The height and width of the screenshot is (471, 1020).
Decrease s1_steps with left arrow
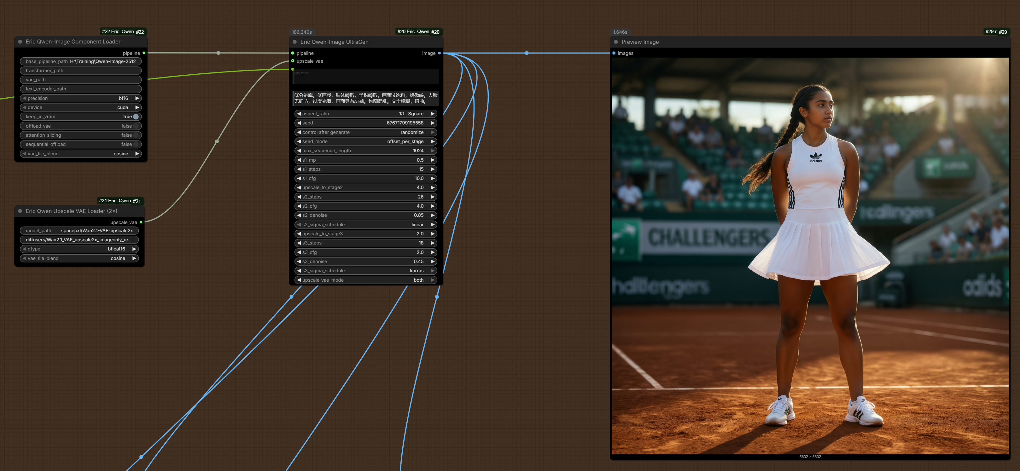click(299, 169)
